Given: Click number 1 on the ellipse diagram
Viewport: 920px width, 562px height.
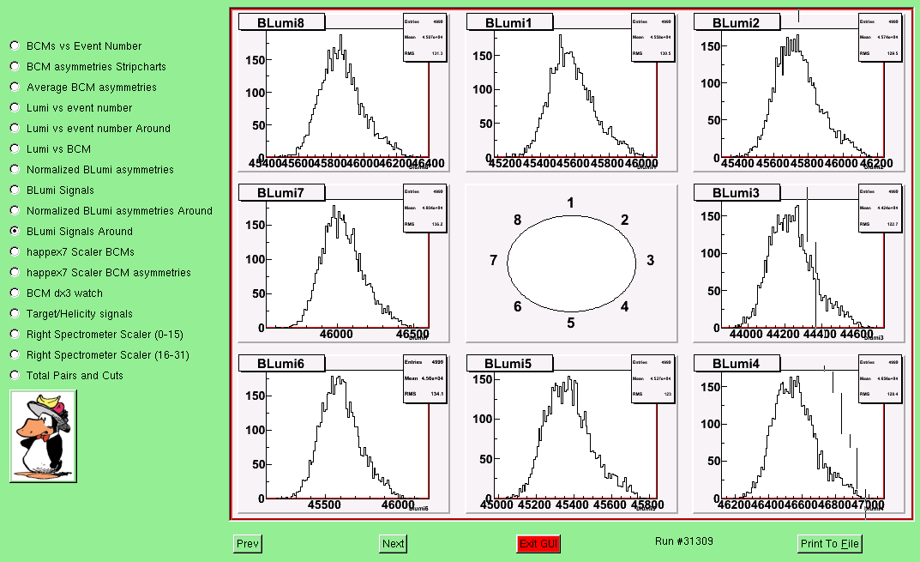Looking at the screenshot, I should [x=570, y=202].
